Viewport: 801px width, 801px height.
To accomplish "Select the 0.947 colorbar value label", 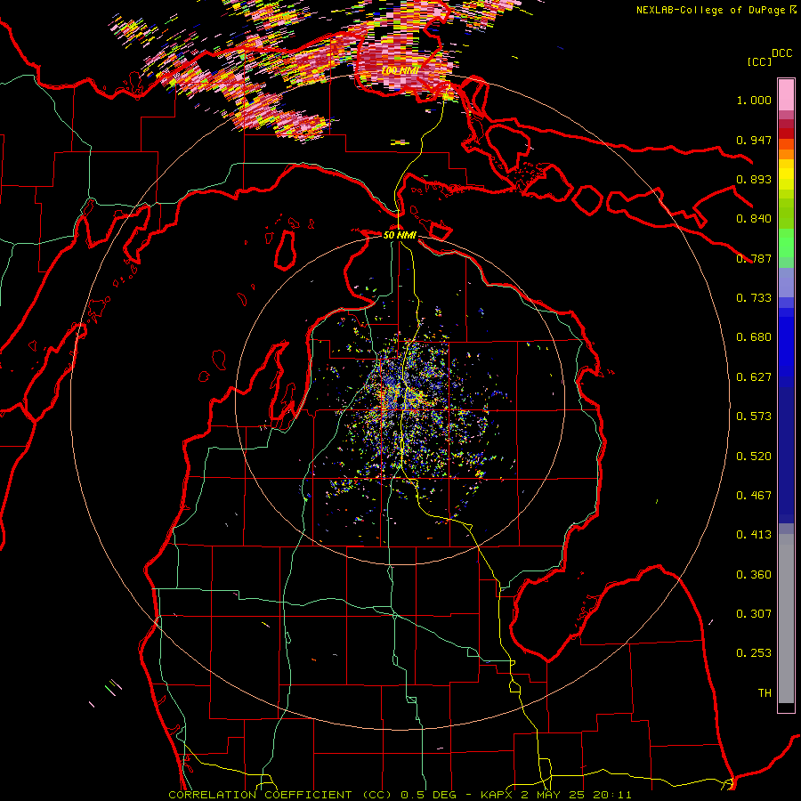I will point(754,140).
